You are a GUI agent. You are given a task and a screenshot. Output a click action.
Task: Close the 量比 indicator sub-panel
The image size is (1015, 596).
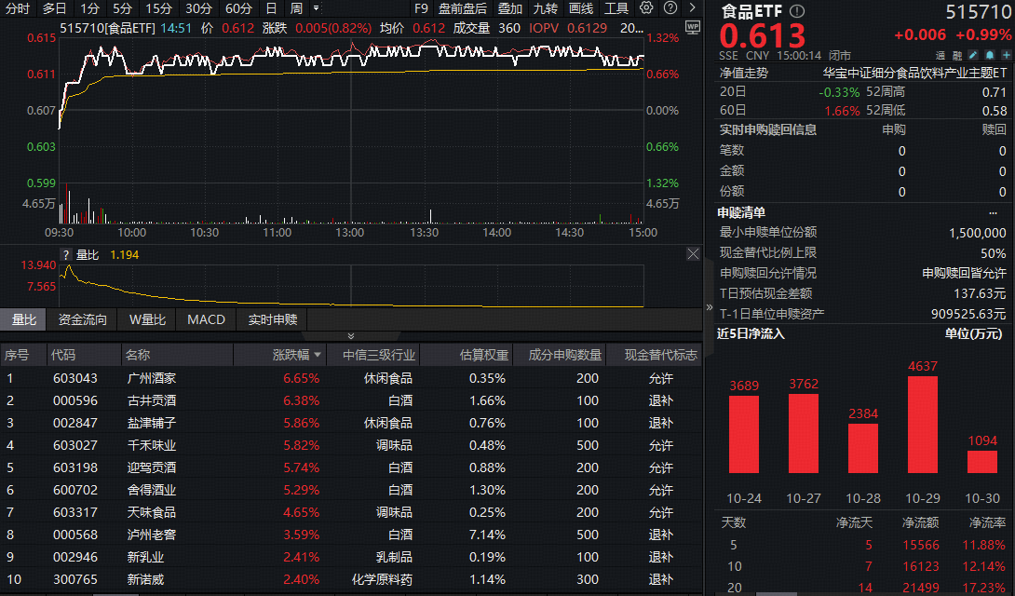[693, 253]
